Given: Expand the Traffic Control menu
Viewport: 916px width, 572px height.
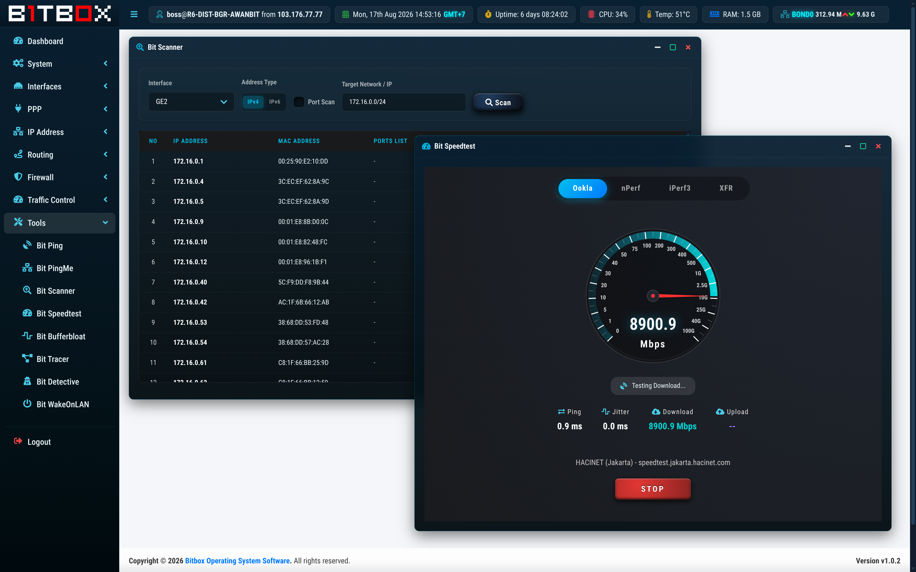Looking at the screenshot, I should tap(59, 200).
